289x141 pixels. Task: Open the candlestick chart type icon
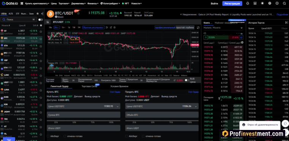(x=107, y=27)
